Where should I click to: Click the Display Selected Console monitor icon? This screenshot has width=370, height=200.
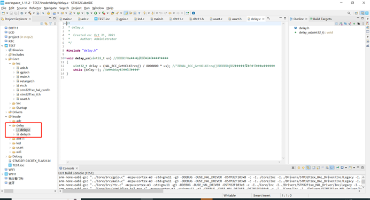coord(342,168)
